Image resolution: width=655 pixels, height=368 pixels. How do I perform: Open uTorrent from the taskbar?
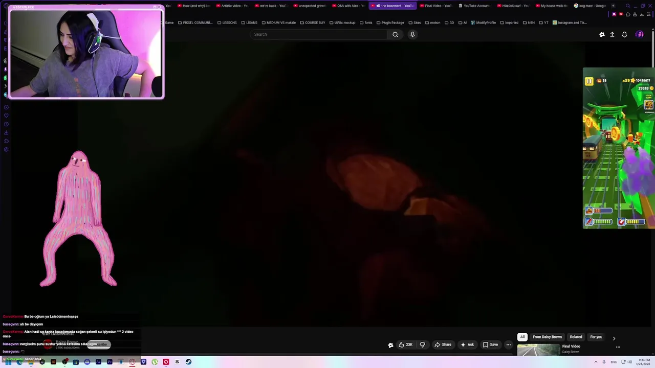coord(155,362)
